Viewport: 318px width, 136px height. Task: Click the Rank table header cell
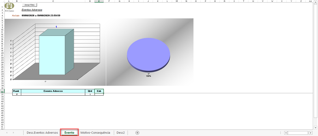17,91
